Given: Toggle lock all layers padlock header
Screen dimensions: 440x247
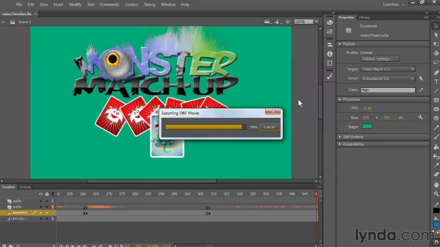Looking at the screenshot, I should point(47,194).
